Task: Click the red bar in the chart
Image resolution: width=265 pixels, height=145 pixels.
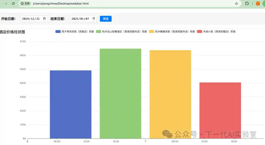Action: coord(220,110)
